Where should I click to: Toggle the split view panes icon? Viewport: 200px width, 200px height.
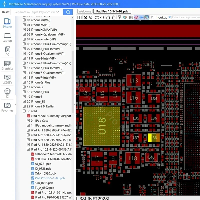point(79,17)
